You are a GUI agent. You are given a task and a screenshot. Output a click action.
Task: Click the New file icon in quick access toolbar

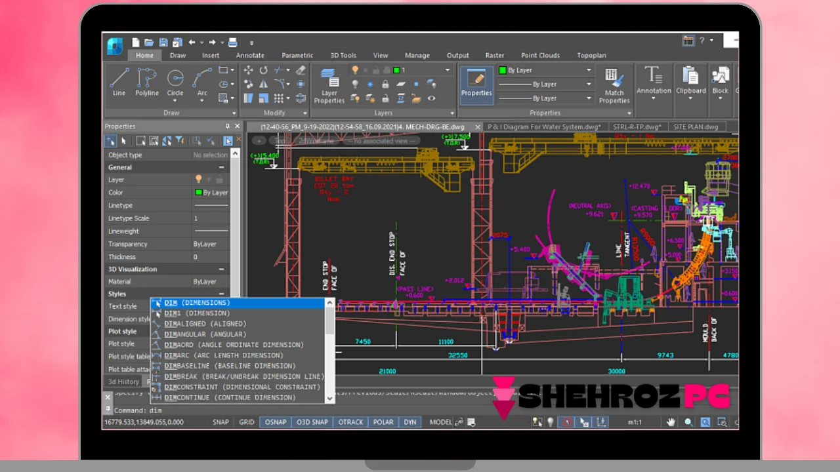click(x=136, y=42)
